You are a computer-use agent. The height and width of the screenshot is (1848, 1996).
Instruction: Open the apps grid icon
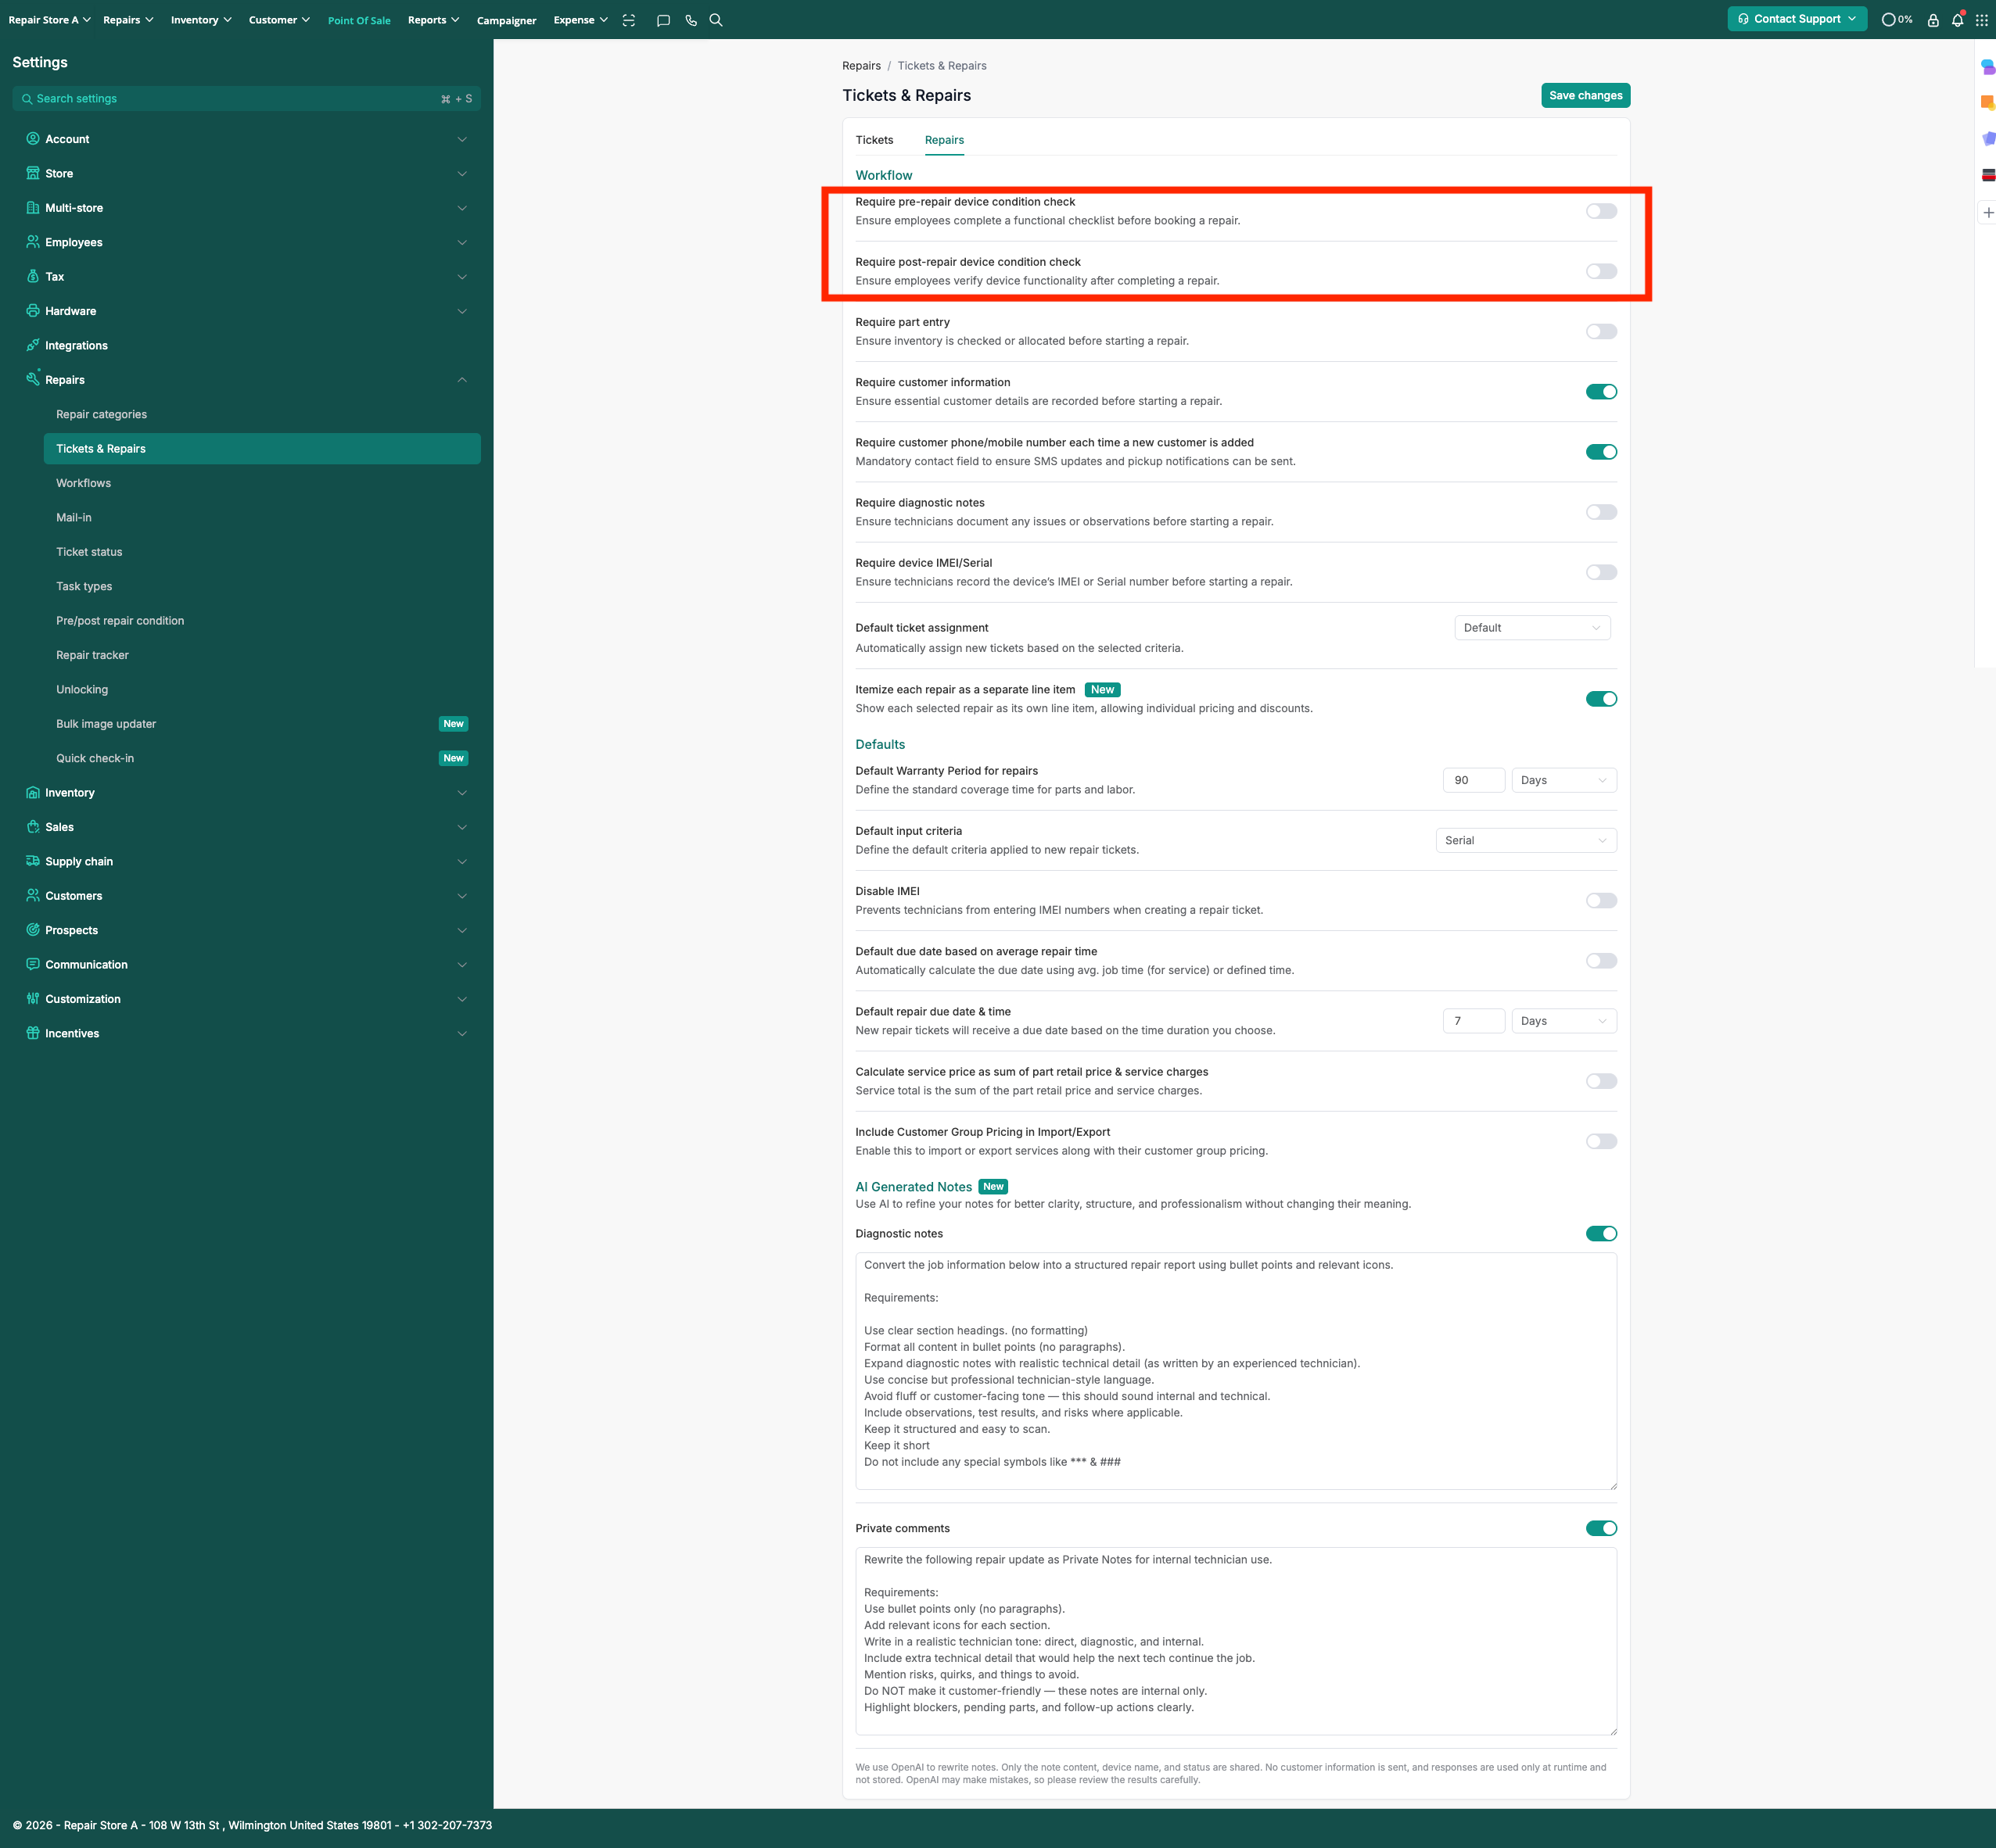pos(1981,20)
